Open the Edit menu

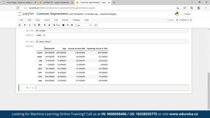point(29,20)
